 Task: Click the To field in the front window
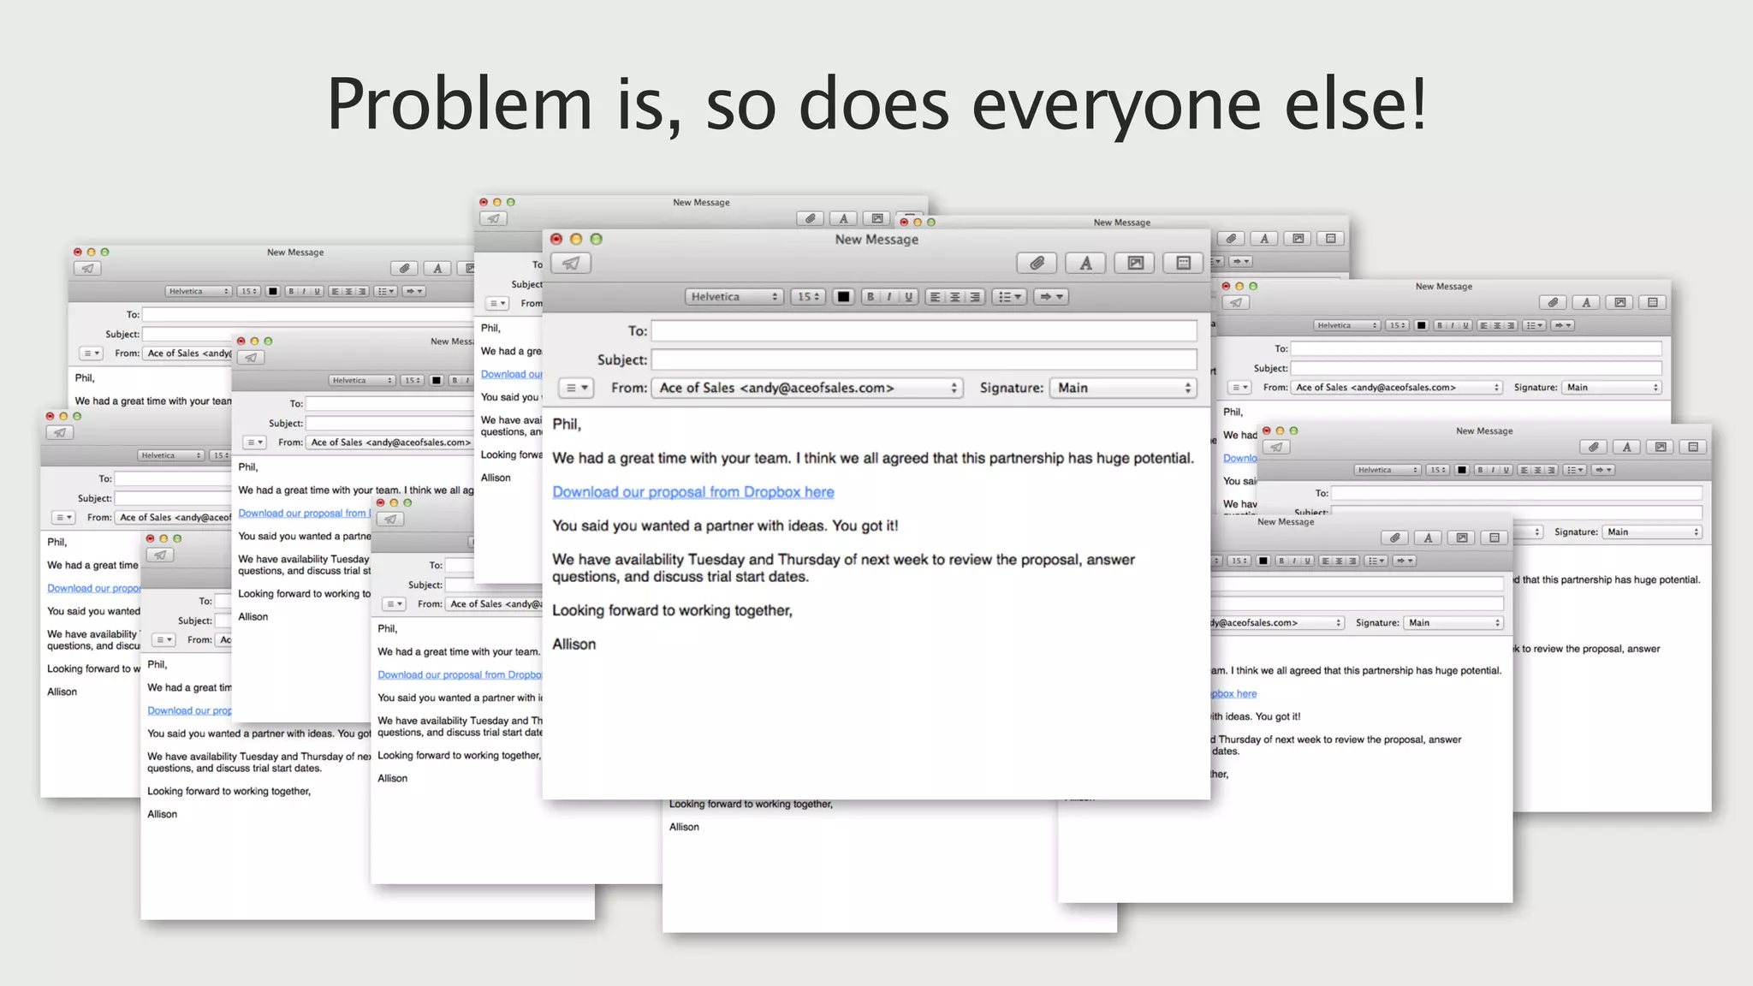[x=924, y=330]
